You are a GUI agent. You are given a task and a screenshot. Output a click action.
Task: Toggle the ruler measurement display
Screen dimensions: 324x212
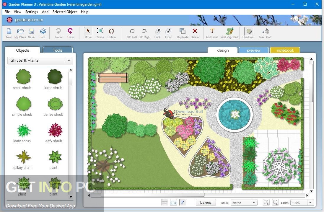coord(173,202)
